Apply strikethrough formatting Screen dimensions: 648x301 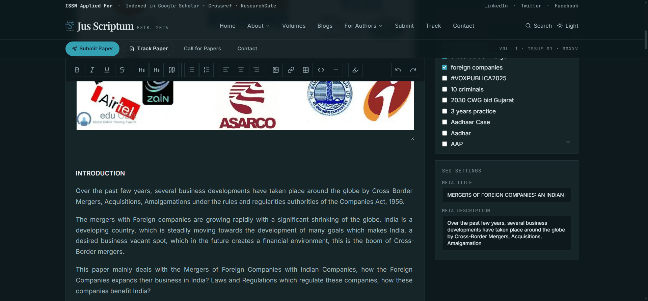[122, 70]
